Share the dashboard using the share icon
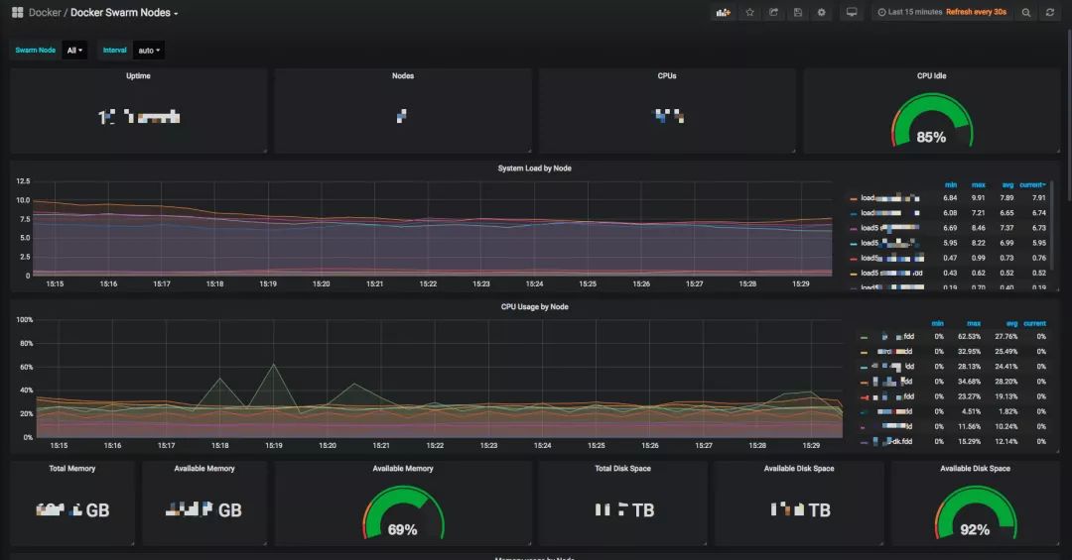 (773, 12)
